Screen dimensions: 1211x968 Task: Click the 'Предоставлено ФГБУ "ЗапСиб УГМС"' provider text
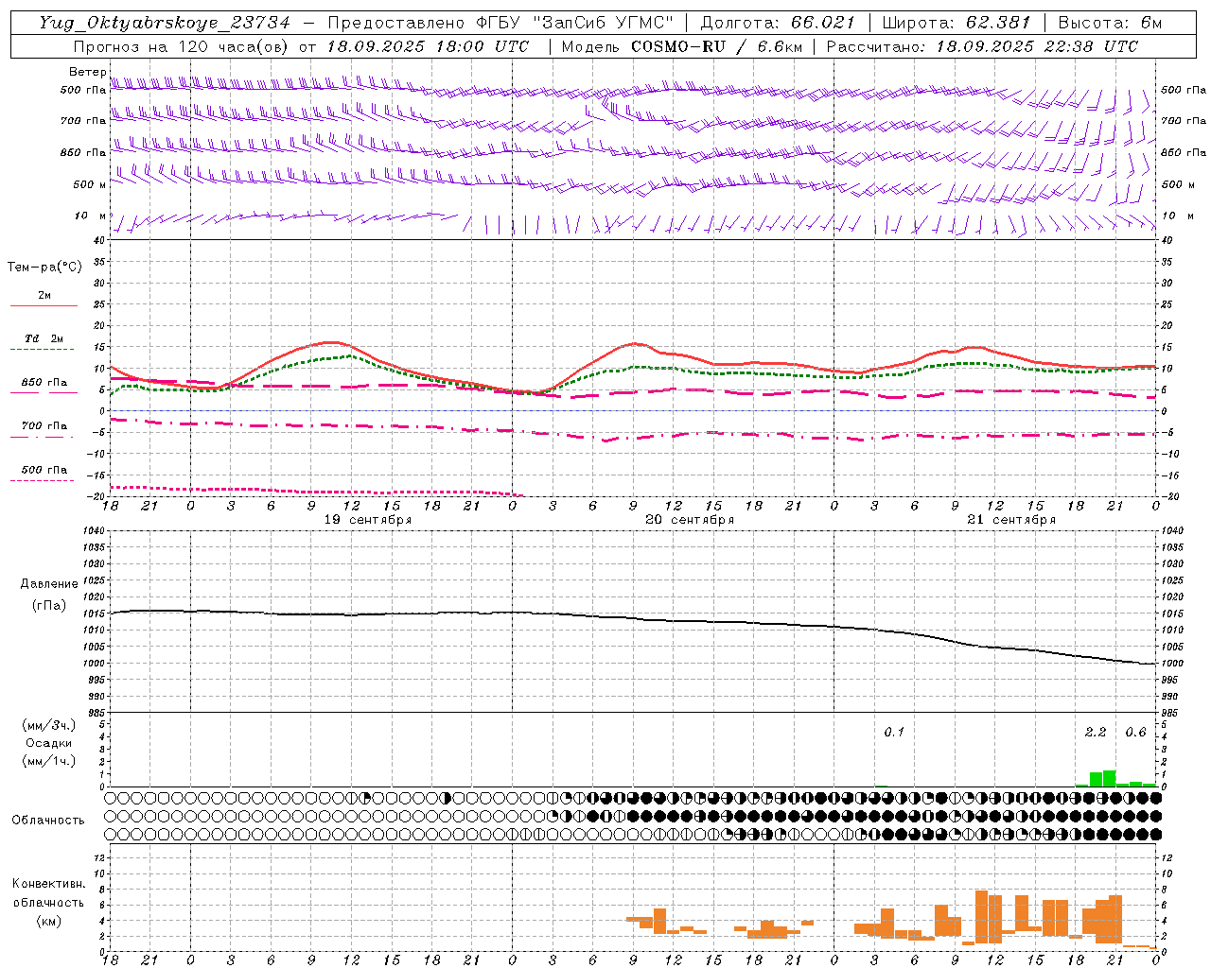501,23
